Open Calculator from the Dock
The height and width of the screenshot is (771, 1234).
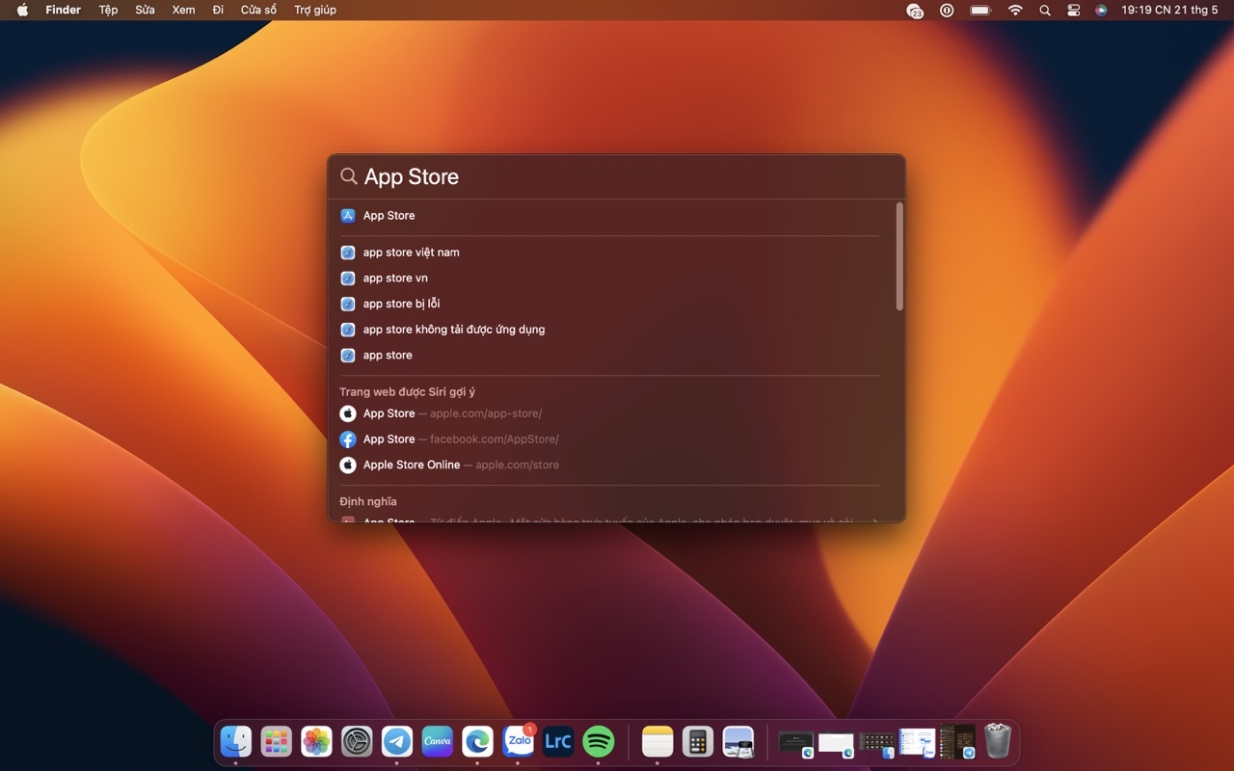[698, 741]
